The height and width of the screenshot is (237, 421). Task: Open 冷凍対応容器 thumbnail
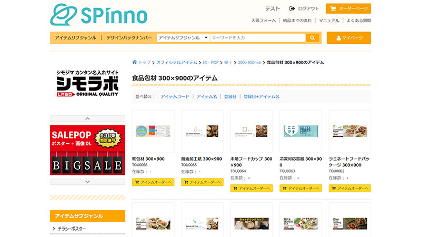tap(300, 131)
